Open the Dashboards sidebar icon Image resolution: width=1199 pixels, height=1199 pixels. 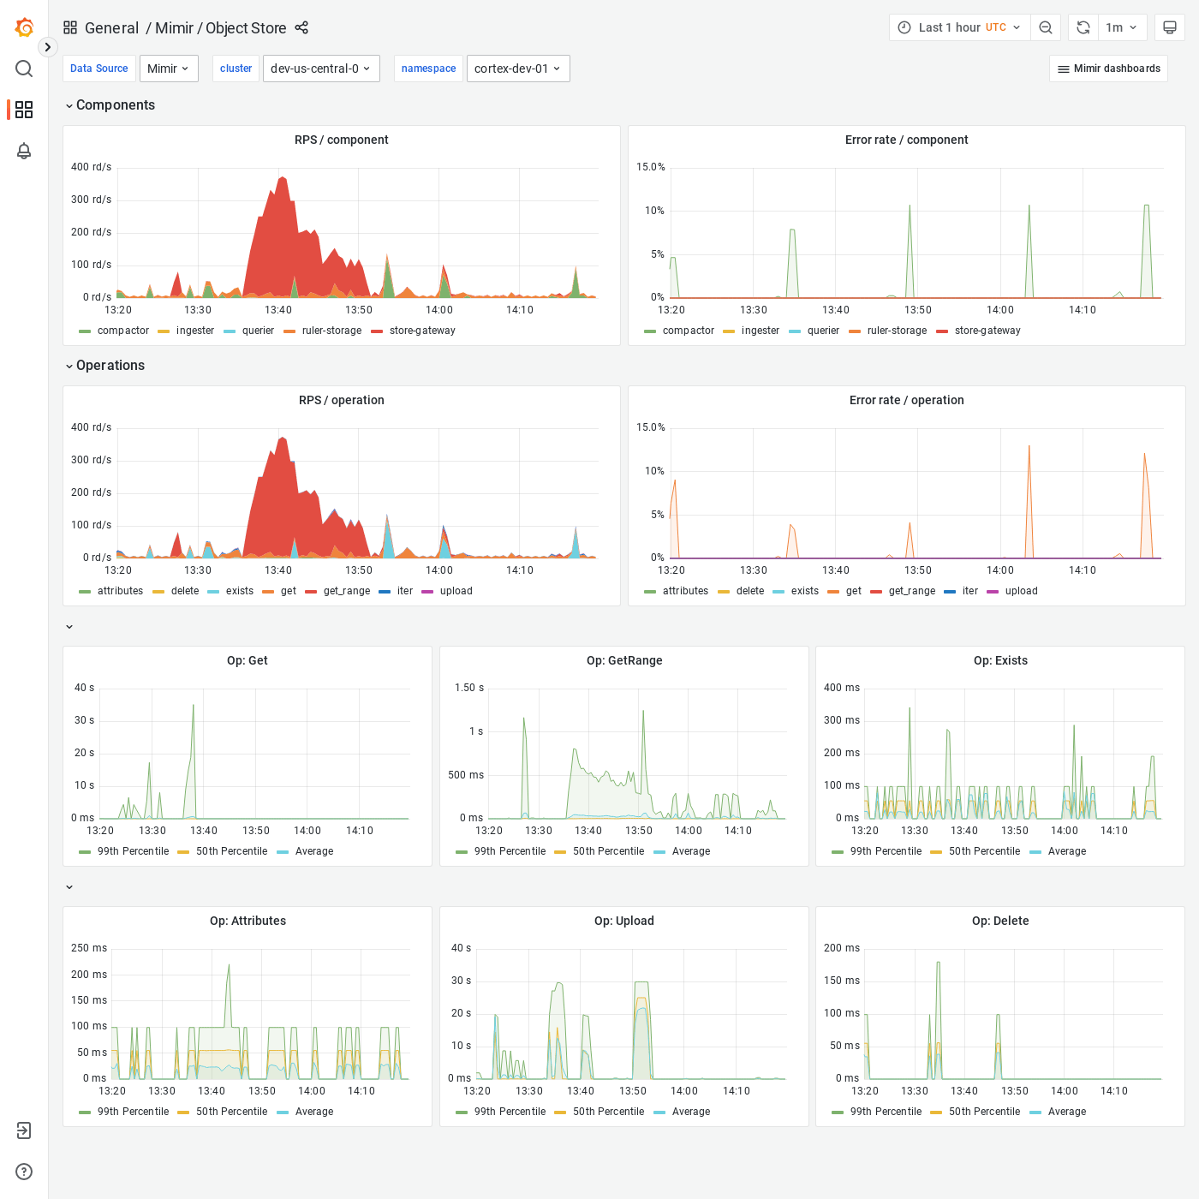pyautogui.click(x=23, y=110)
